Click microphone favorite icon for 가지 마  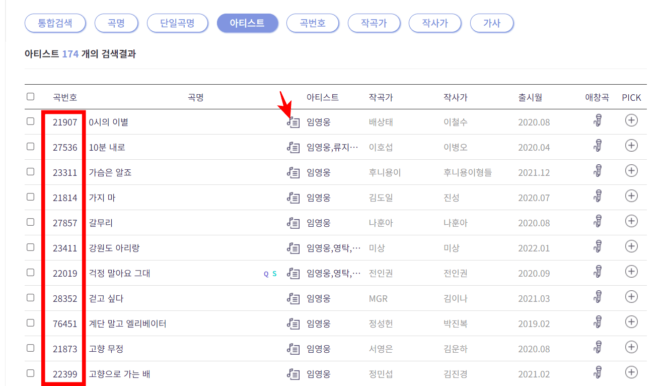pos(598,197)
